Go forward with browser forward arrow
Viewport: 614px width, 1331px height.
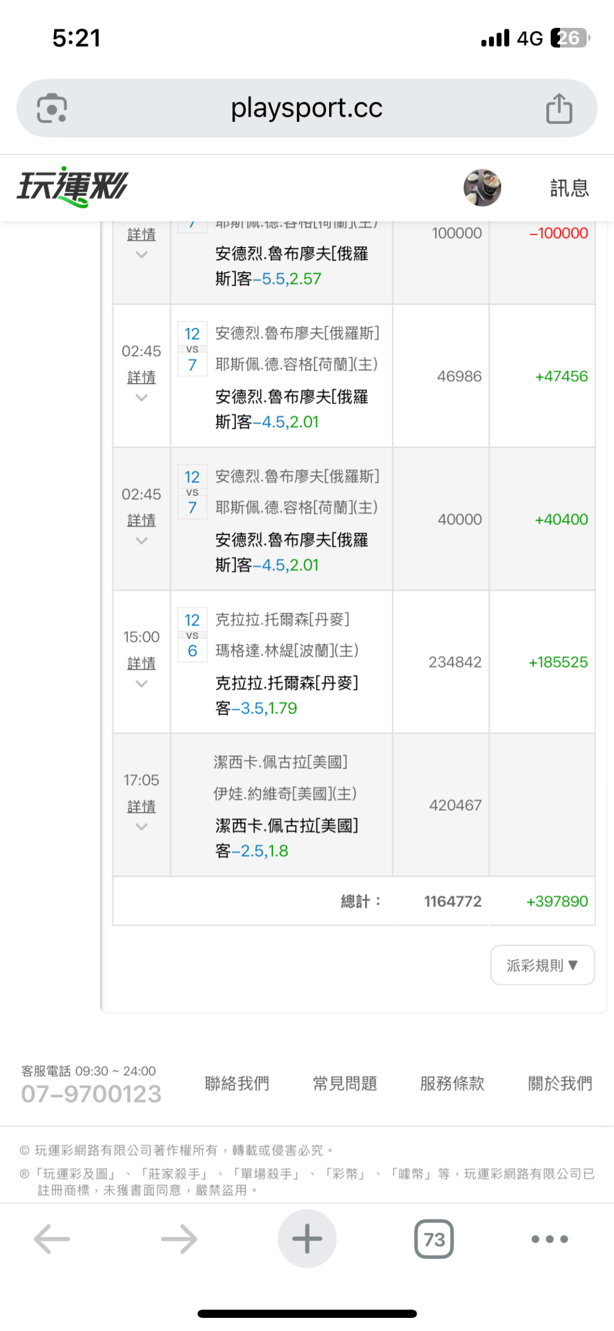pos(179,1239)
